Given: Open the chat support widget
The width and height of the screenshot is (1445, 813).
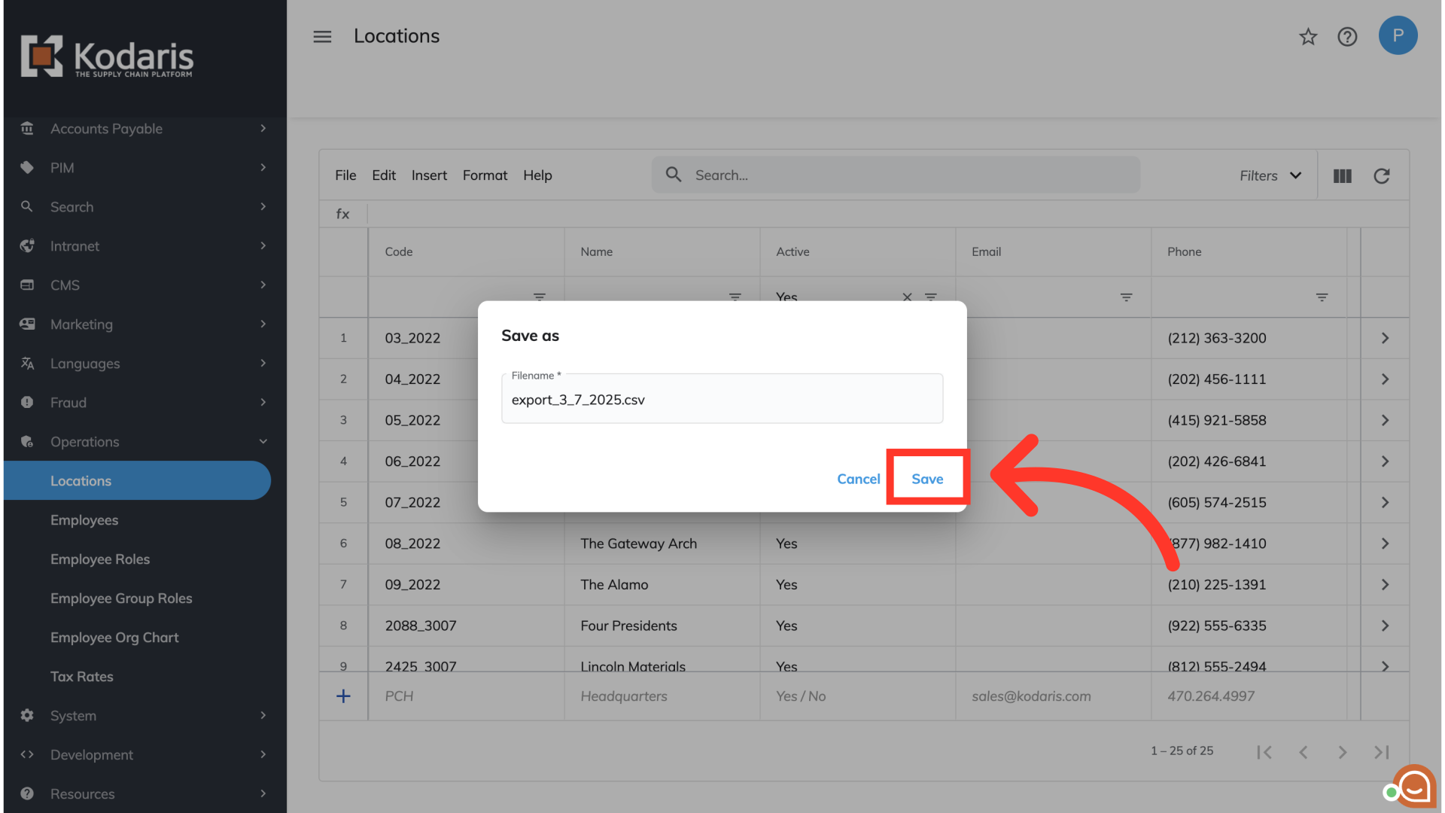Looking at the screenshot, I should tap(1413, 787).
